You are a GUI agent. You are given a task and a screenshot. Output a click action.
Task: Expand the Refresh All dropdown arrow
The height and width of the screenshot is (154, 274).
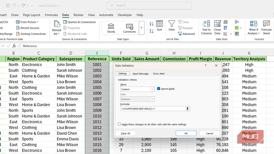pyautogui.click(x=59, y=34)
